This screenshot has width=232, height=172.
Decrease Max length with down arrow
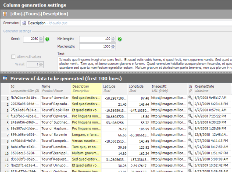point(113,48)
